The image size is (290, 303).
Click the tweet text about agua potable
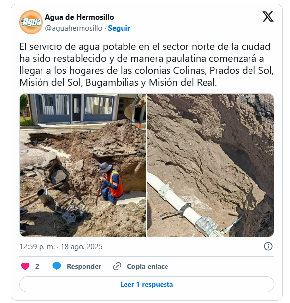(x=146, y=65)
